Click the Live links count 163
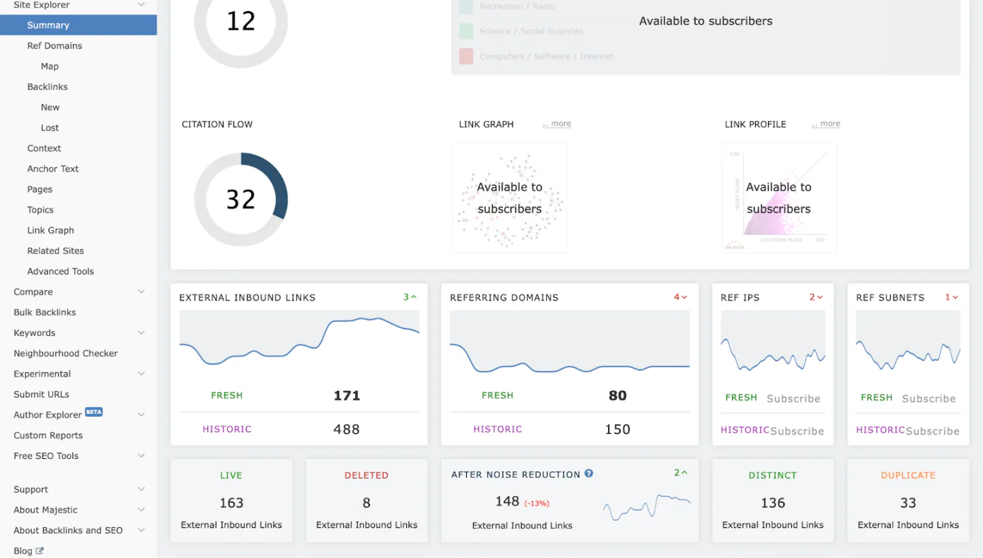The image size is (983, 558). tap(231, 503)
